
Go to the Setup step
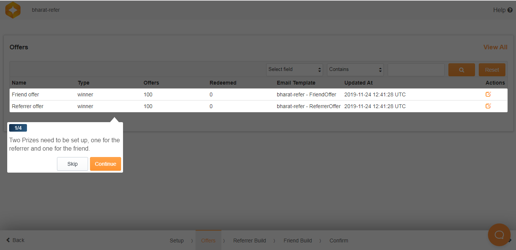(177, 241)
